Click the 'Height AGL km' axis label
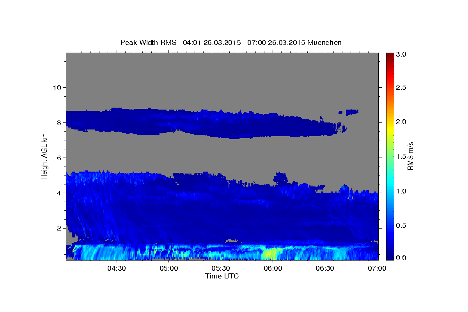Screen dimensions: 468x312 pyautogui.click(x=44, y=156)
